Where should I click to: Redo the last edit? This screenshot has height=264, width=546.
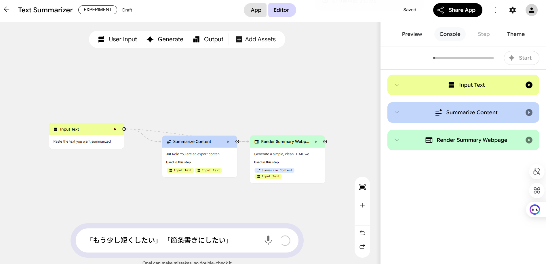coord(362,246)
